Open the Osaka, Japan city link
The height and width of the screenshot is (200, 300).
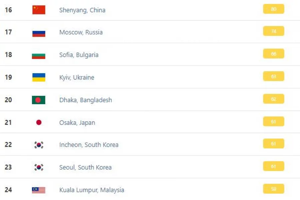click(x=77, y=123)
